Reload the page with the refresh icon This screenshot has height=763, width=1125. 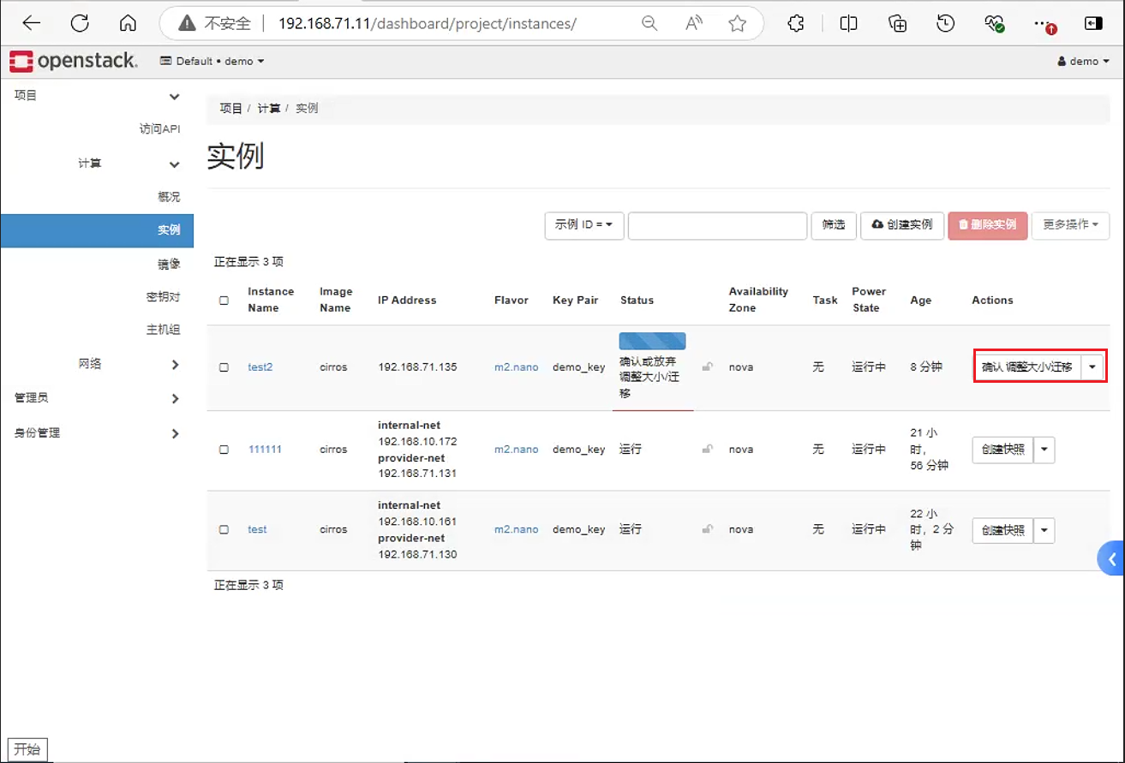click(x=80, y=24)
